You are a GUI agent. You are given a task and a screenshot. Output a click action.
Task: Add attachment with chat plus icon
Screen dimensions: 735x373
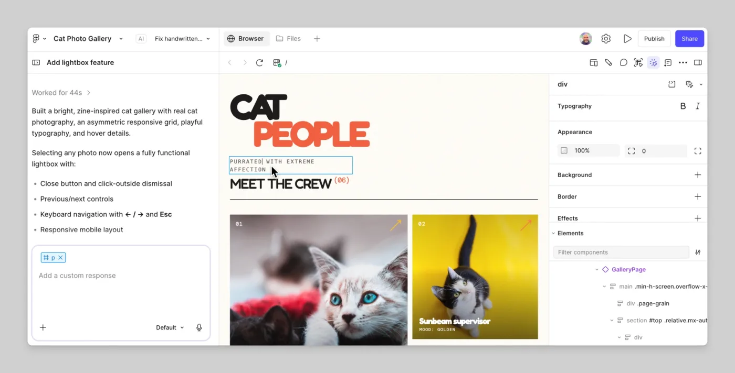tap(43, 327)
